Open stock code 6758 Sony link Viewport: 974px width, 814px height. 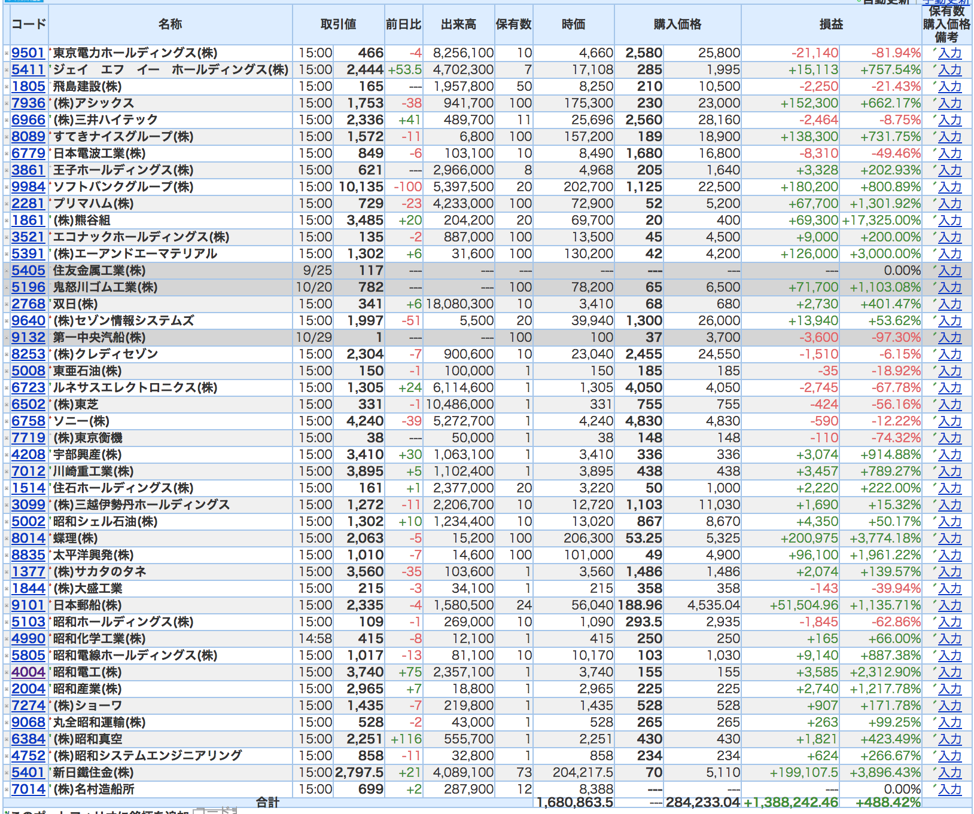(x=28, y=421)
